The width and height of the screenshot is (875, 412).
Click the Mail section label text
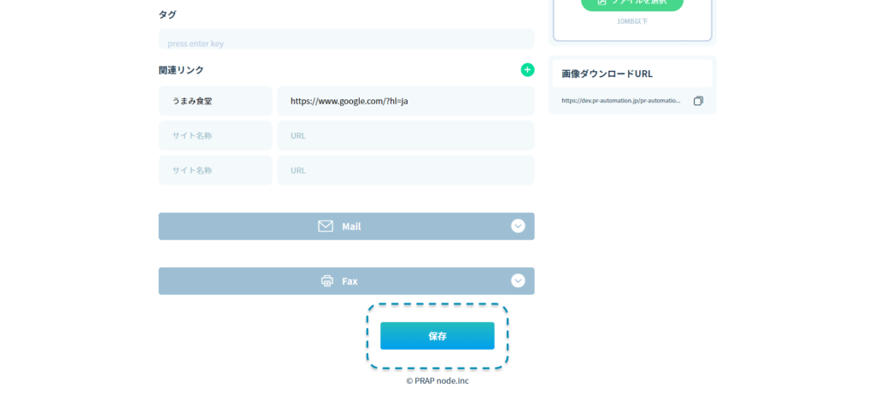point(351,227)
